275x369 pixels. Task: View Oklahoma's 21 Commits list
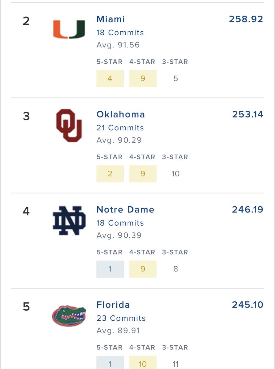pos(120,128)
